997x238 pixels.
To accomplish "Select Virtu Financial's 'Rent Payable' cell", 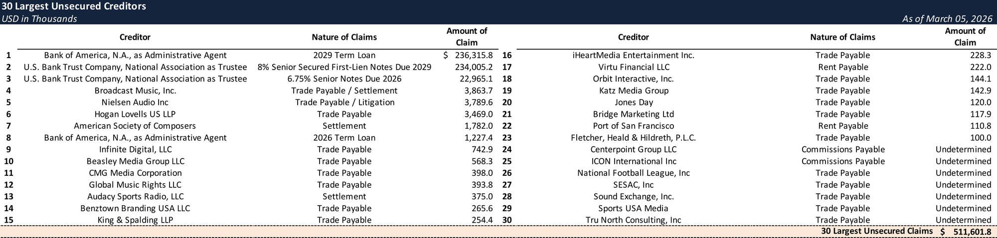I will tap(843, 67).
